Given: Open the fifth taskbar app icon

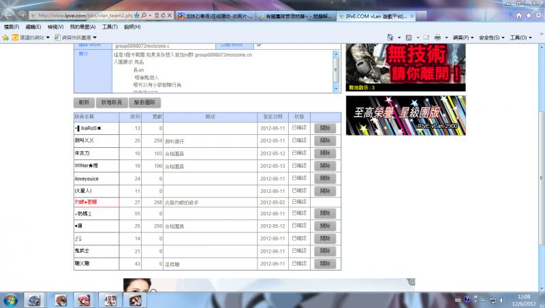Looking at the screenshot, I should [x=135, y=300].
